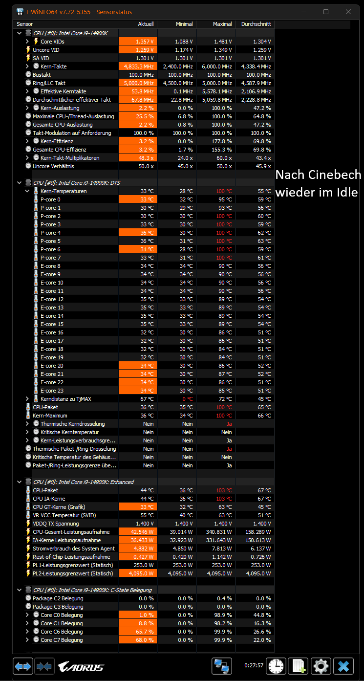Click the Maximal column header
The image size is (364, 681).
pyautogui.click(x=216, y=24)
